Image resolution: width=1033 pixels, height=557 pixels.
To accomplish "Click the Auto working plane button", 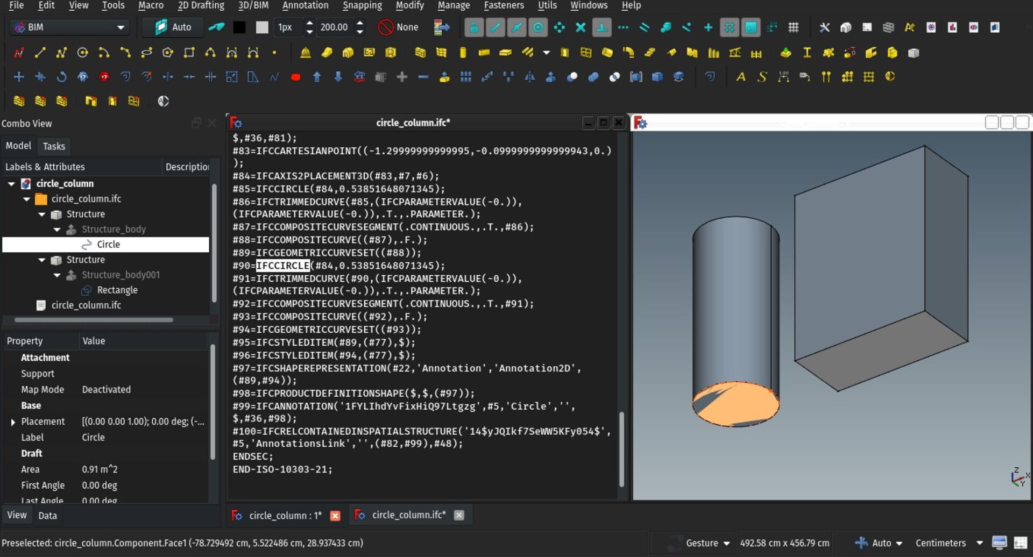I will [x=173, y=27].
